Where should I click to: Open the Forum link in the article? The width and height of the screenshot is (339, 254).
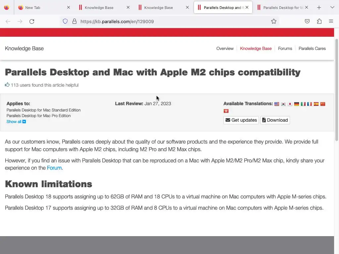click(54, 168)
